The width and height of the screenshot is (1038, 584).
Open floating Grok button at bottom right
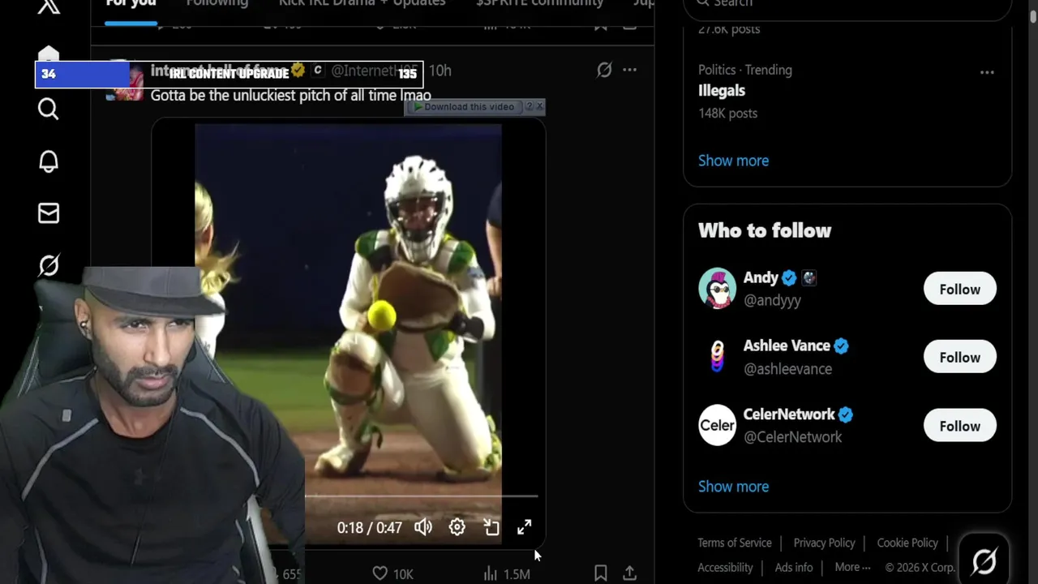pyautogui.click(x=984, y=560)
